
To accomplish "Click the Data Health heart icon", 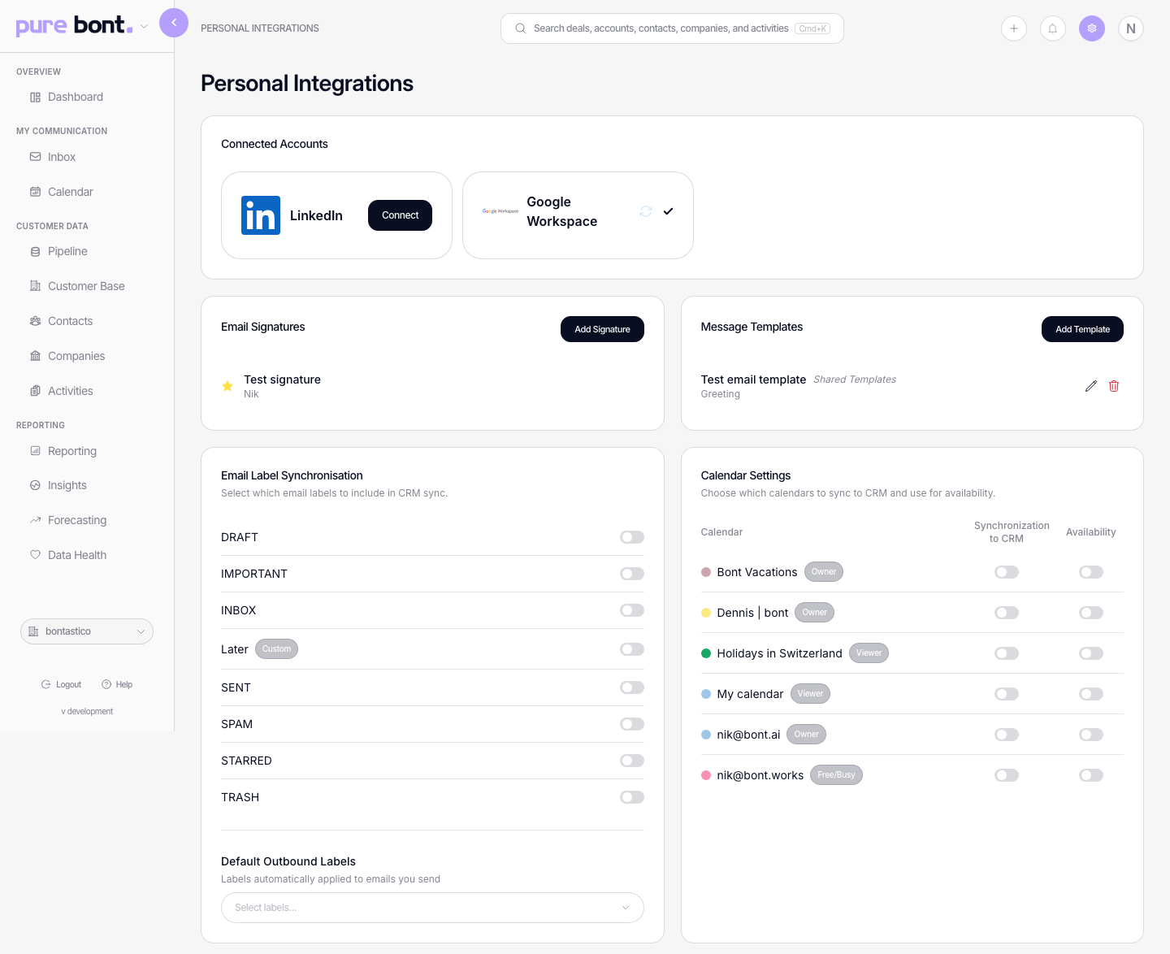I will click(x=35, y=555).
